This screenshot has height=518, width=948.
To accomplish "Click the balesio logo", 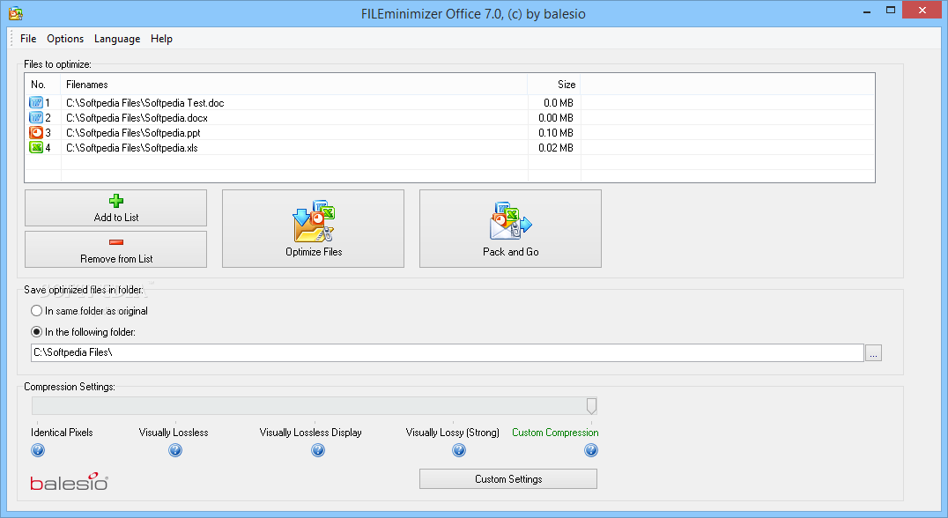I will (69, 482).
